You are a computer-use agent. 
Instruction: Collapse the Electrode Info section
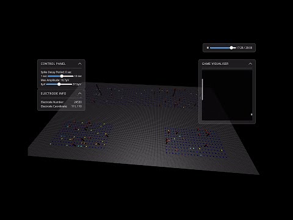pyautogui.click(x=80, y=94)
